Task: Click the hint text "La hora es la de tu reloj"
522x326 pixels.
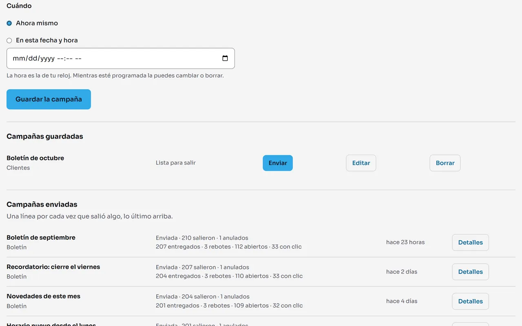Action: pos(115,75)
